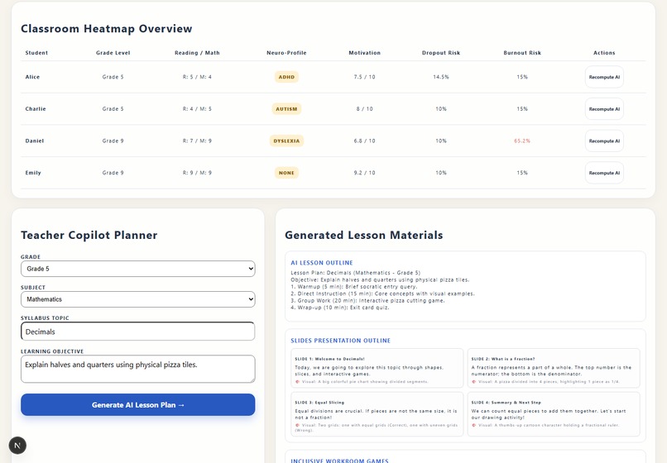Open Slide 4: Summary & Next Step card
The height and width of the screenshot is (463, 667).
pos(554,414)
